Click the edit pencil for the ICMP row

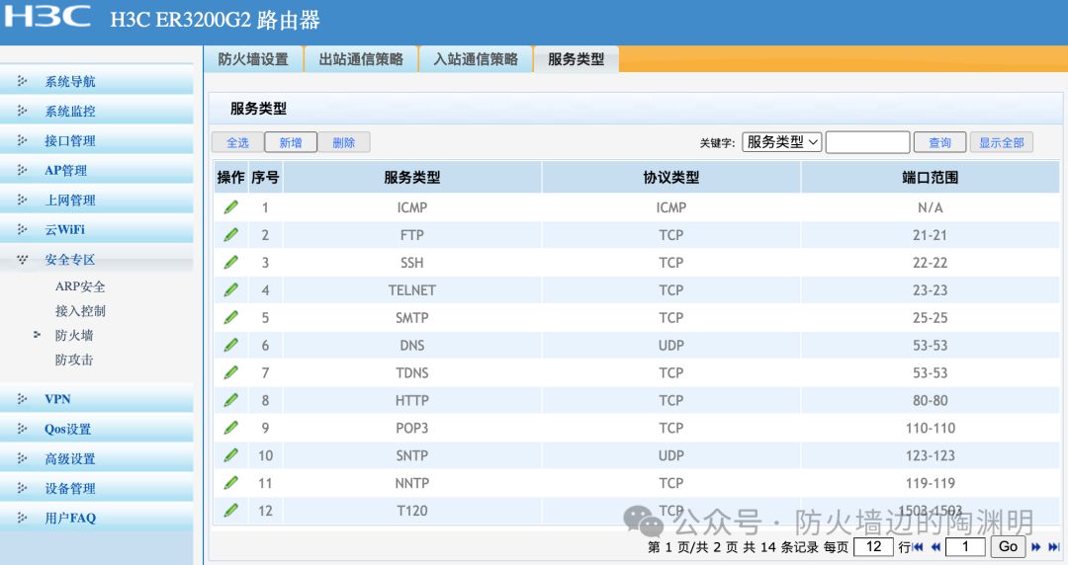tap(230, 207)
